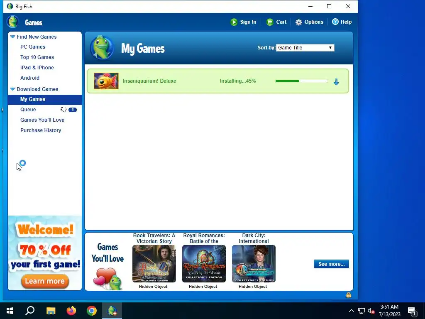Open Purchase History
This screenshot has height=319, width=425.
41,130
